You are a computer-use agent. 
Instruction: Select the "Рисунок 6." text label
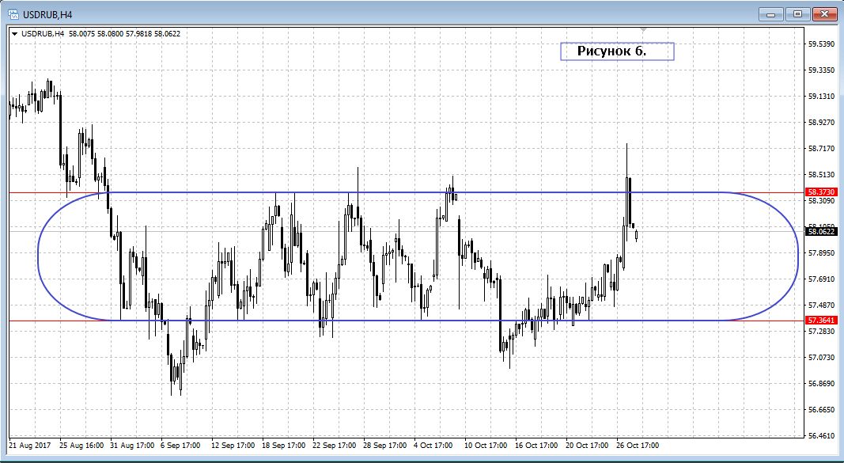click(616, 51)
